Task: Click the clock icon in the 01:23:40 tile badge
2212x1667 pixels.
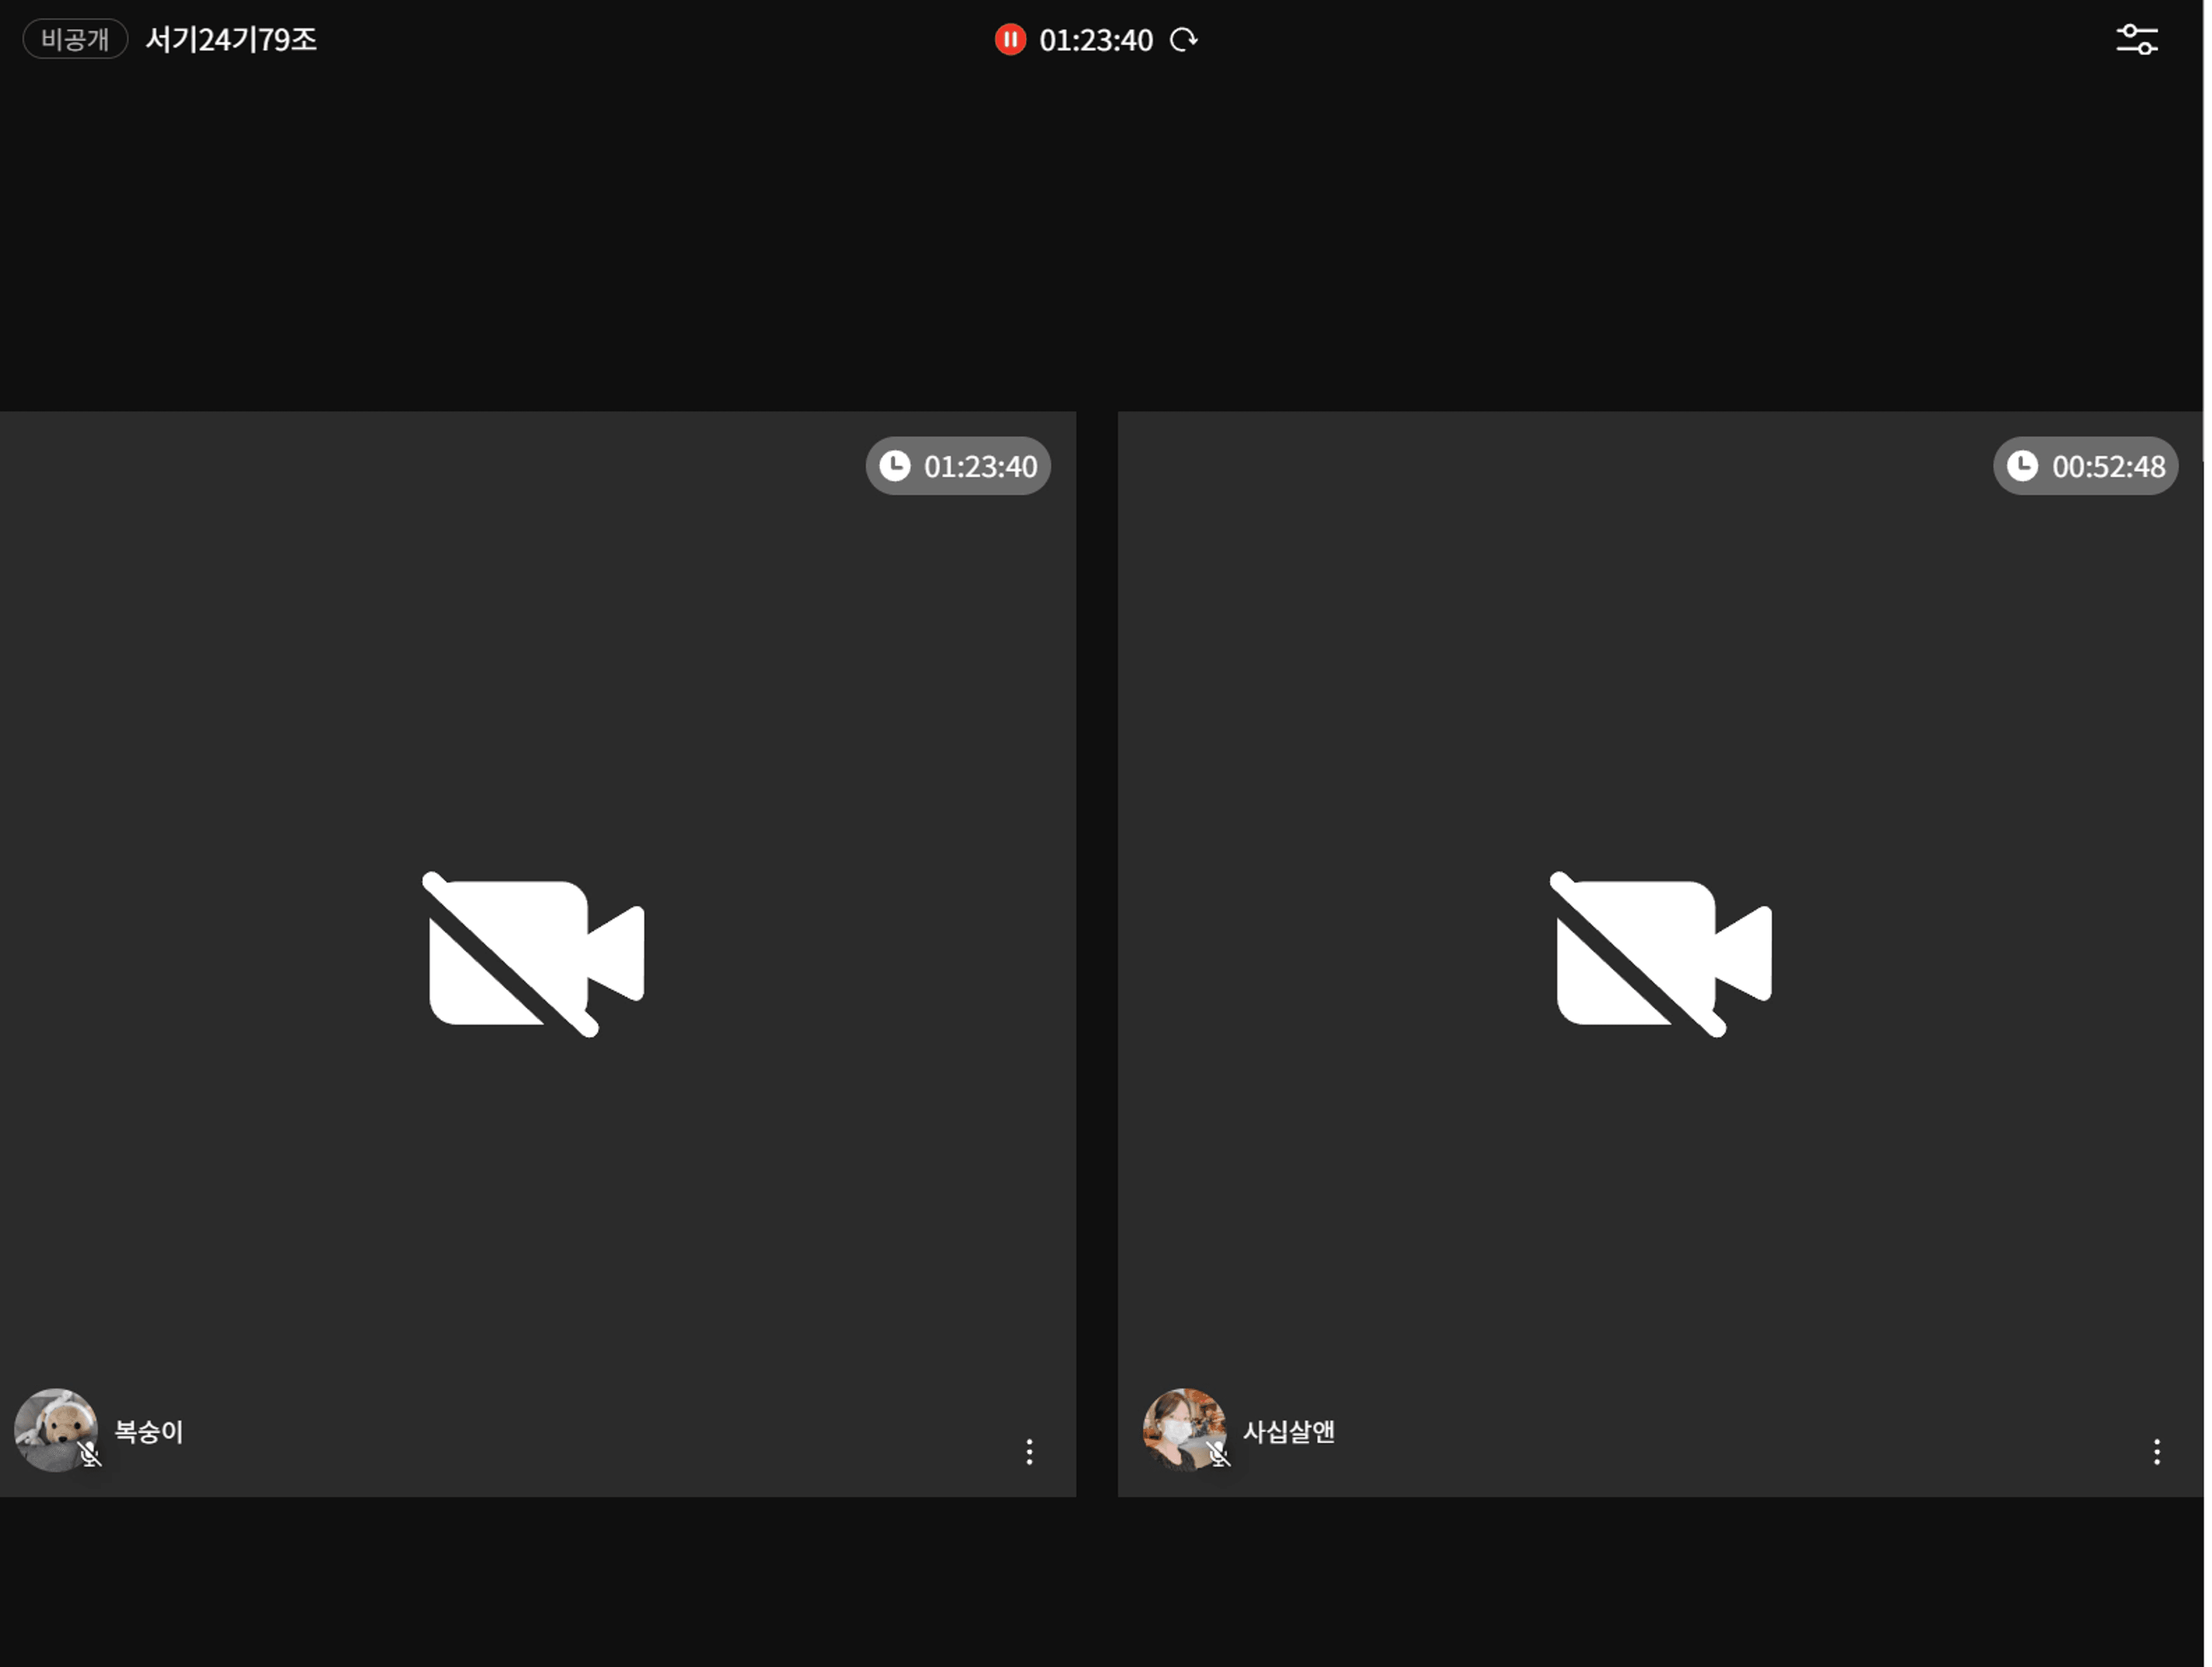Action: [895, 466]
